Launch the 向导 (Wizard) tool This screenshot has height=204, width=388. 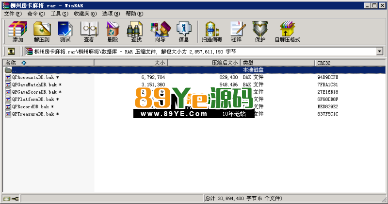(x=161, y=32)
